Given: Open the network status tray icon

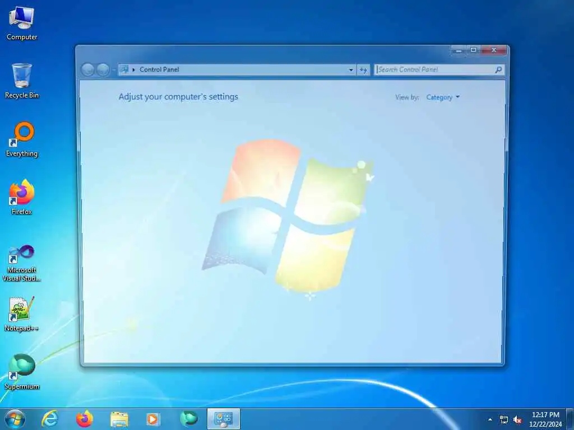Looking at the screenshot, I should click(x=504, y=420).
